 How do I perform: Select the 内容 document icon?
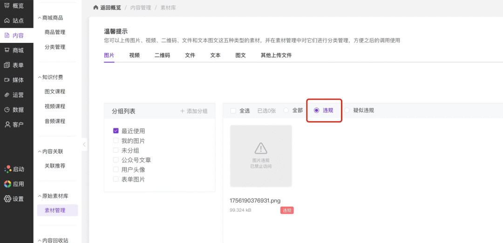click(7, 35)
